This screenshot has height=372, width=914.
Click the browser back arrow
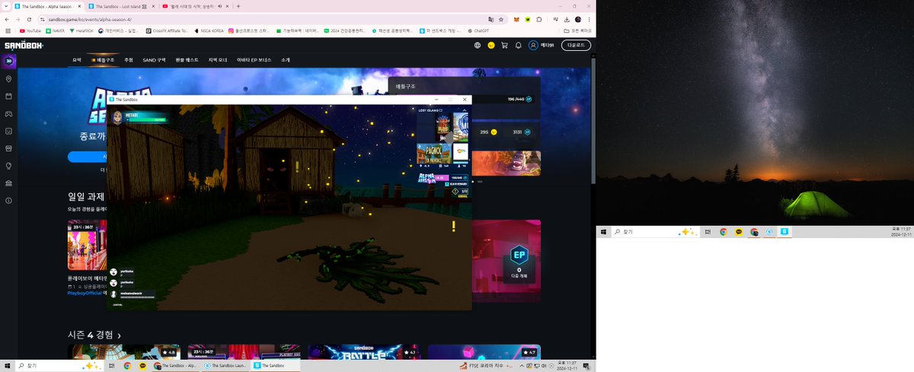(7, 19)
